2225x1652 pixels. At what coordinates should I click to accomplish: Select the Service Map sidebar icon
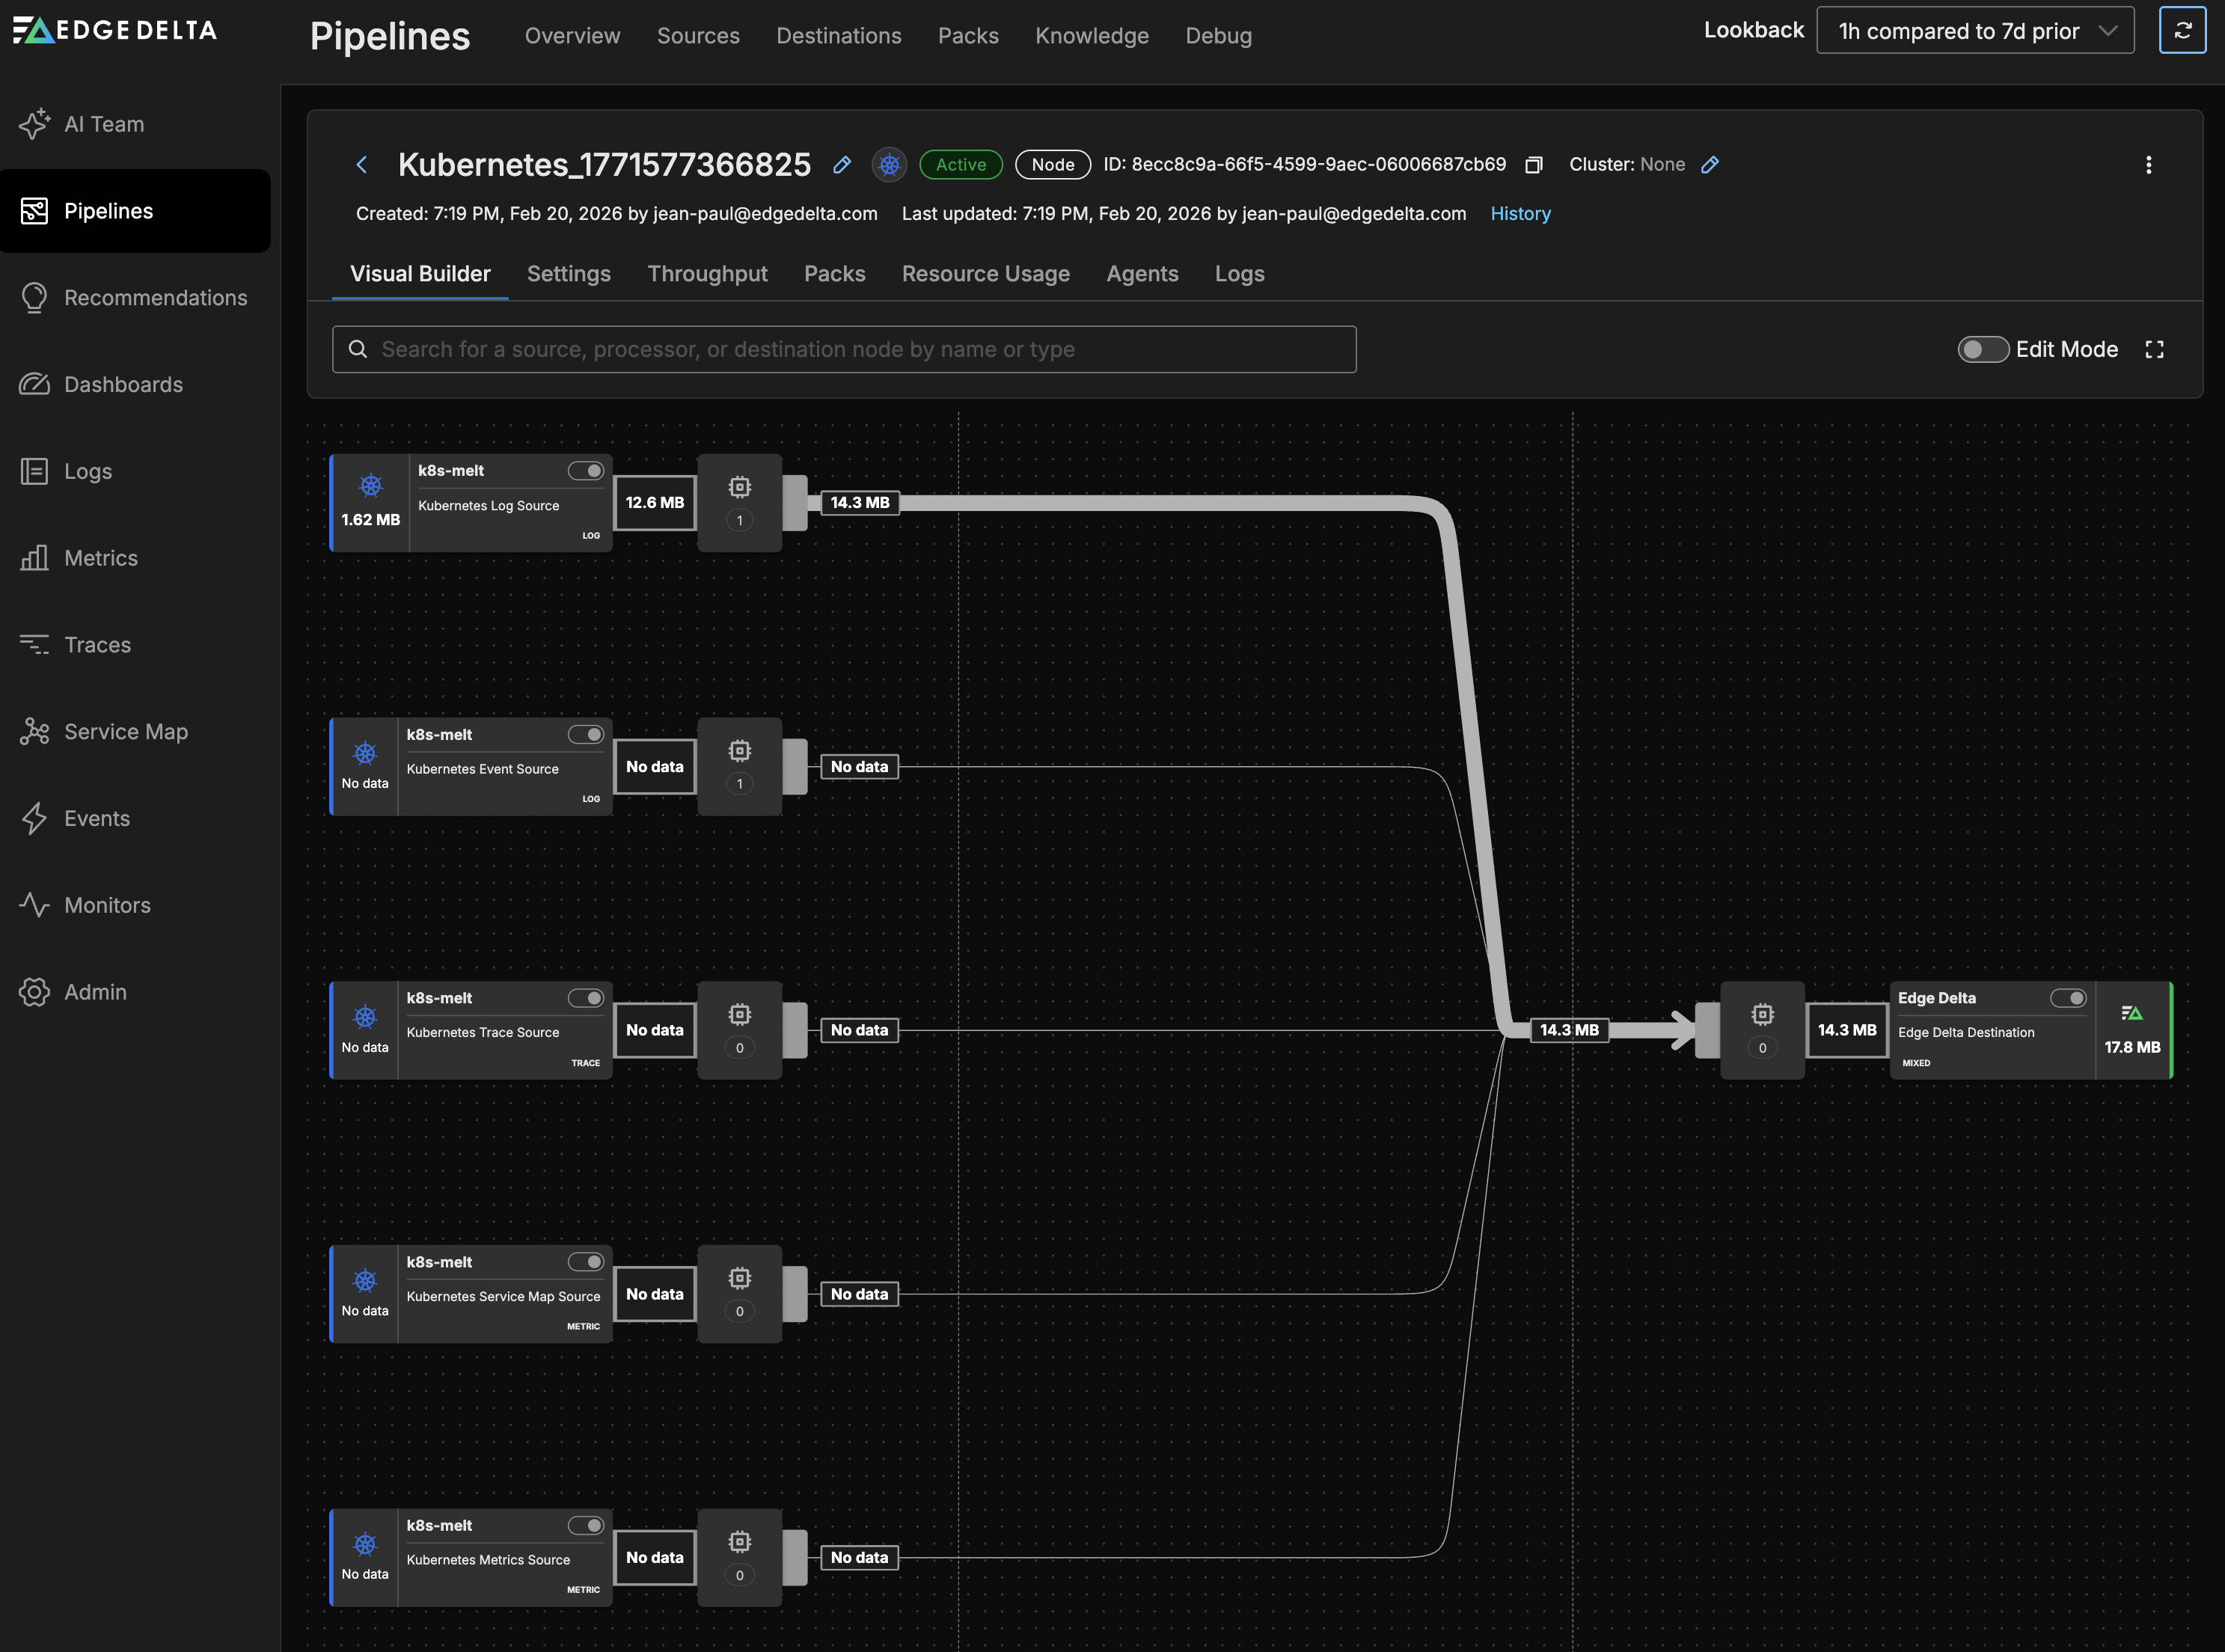[34, 731]
